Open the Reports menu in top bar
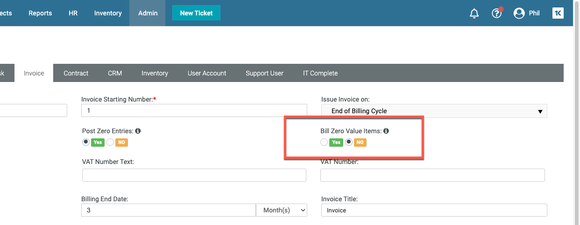 (40, 13)
